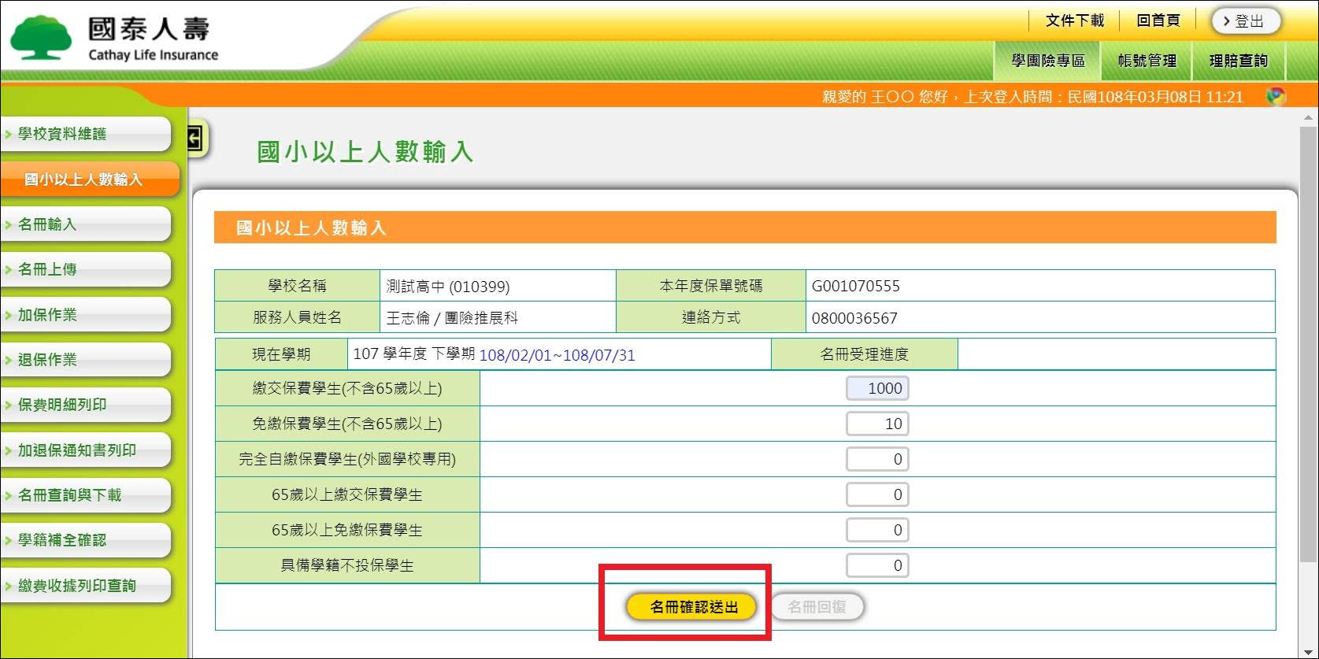Select 加保作業 in the sidebar
Screen dimensions: 1319x659
coord(85,315)
